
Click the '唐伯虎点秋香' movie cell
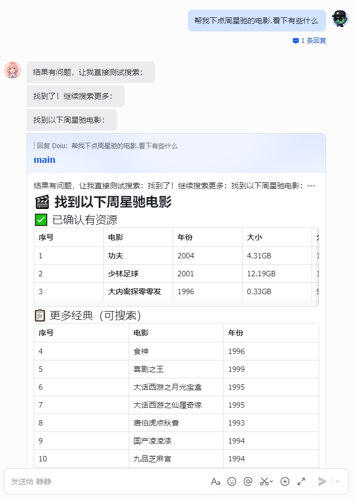pos(176,423)
